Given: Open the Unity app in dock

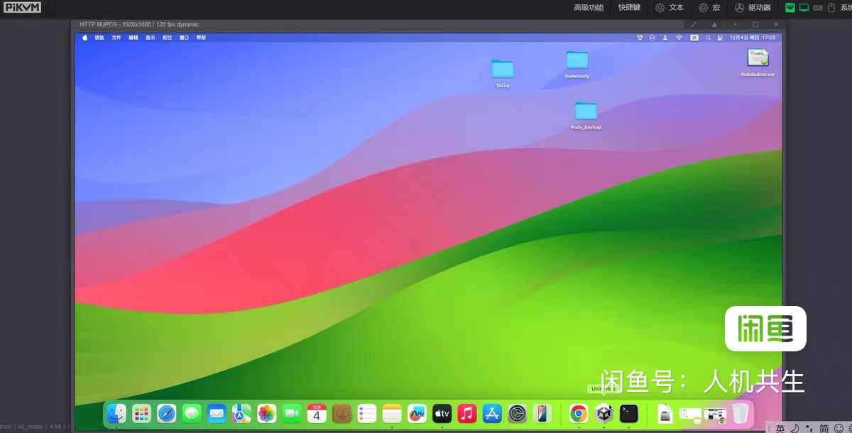Looking at the screenshot, I should coord(604,413).
